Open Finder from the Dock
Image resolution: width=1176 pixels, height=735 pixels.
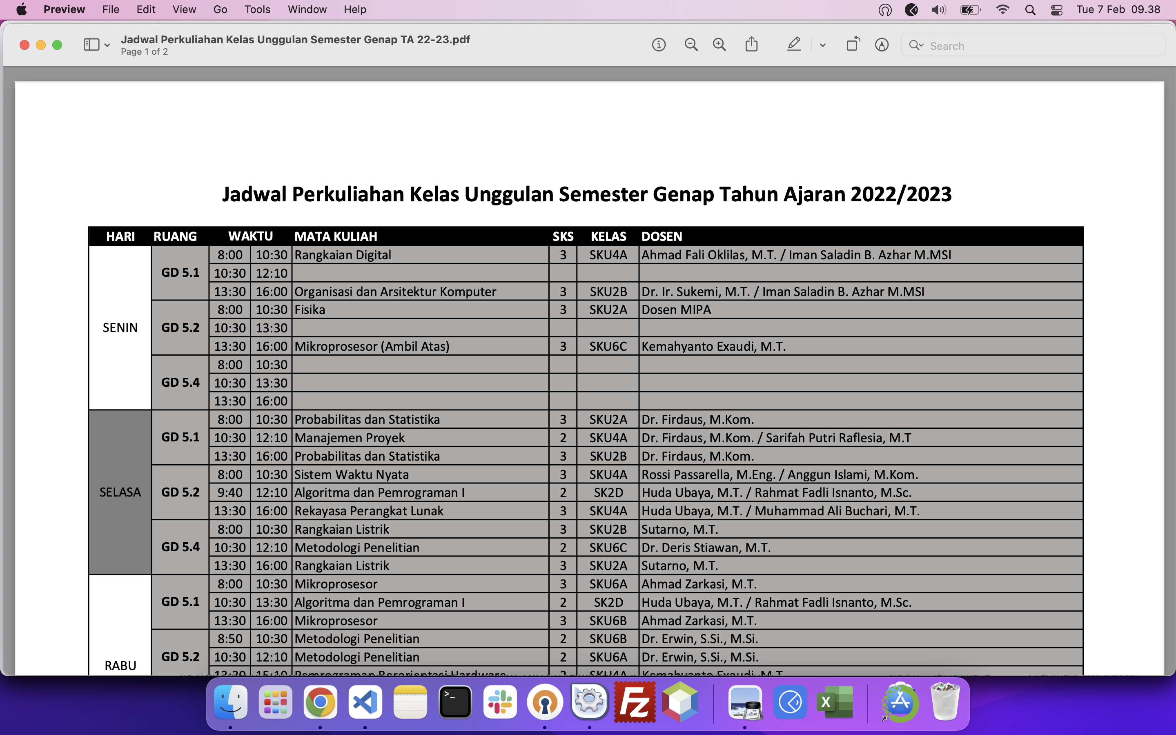click(230, 702)
